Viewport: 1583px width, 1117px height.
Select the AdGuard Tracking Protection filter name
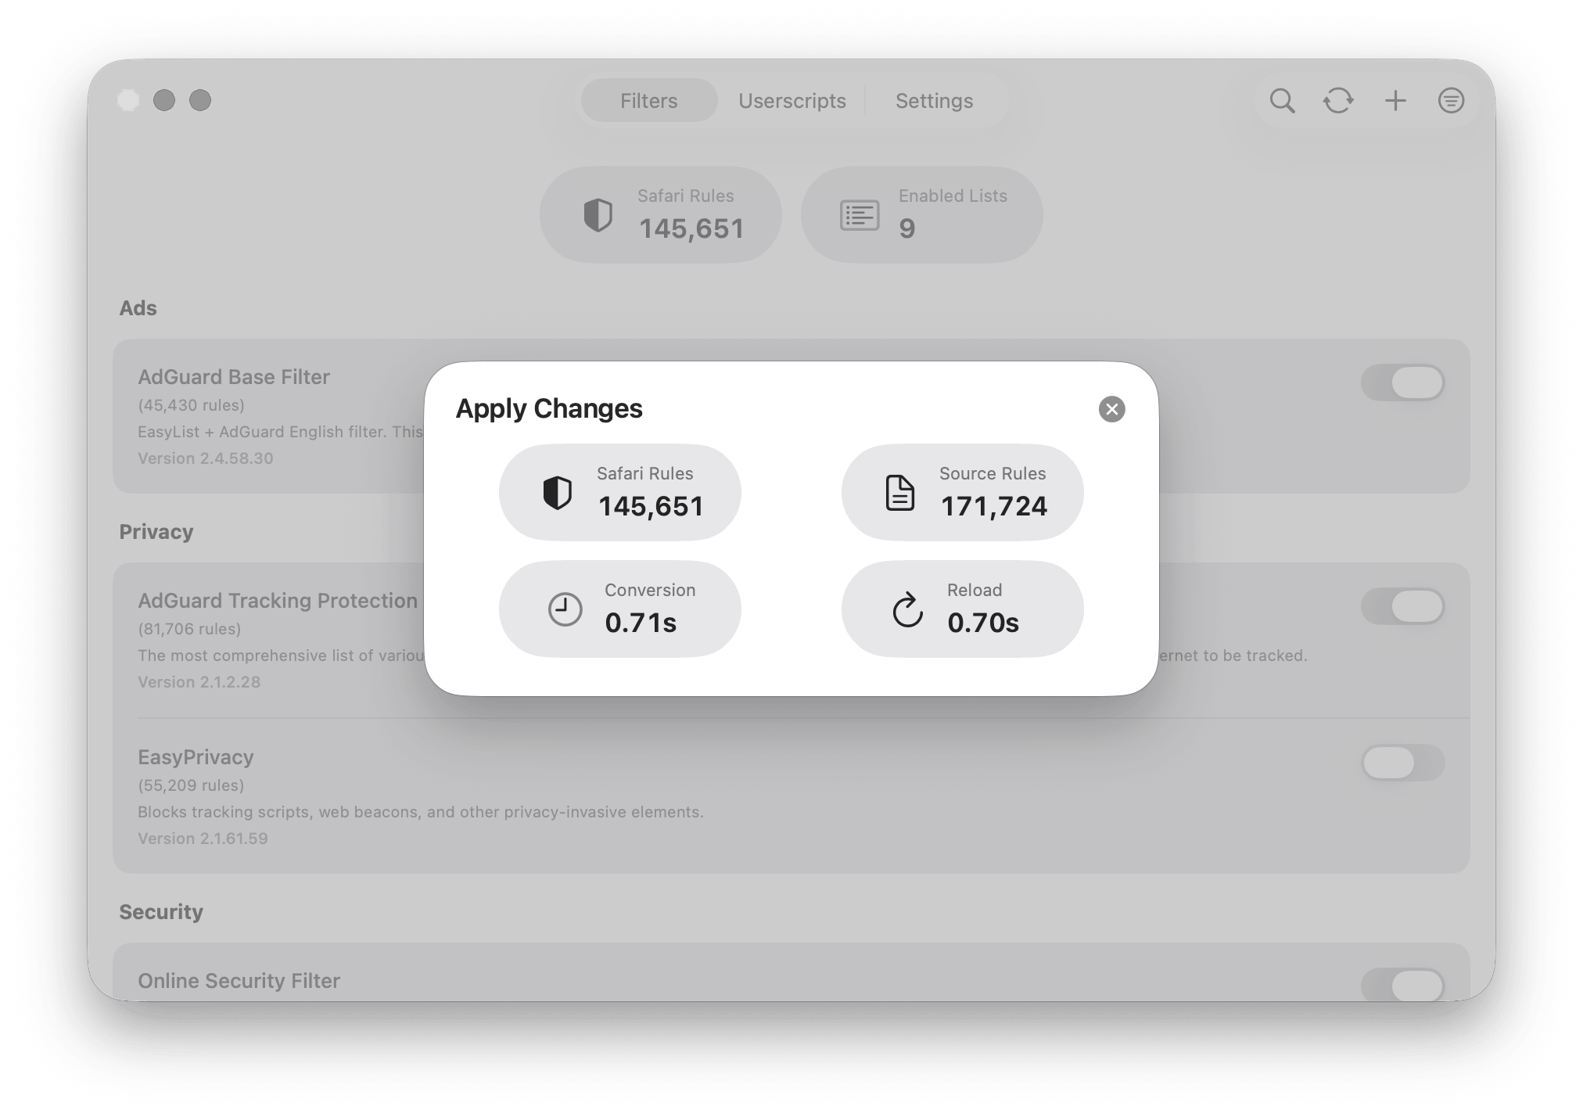tap(278, 601)
